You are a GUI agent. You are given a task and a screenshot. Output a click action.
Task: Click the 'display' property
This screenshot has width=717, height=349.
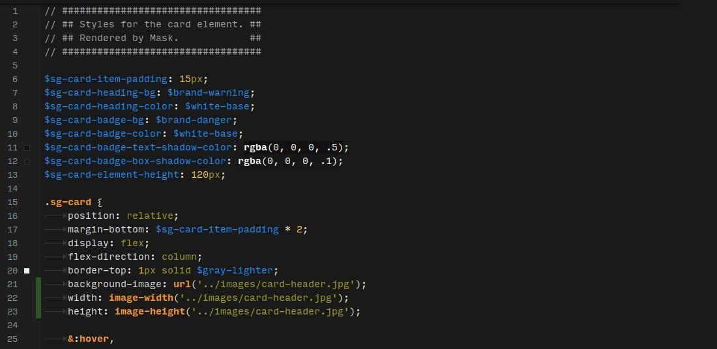click(x=88, y=244)
